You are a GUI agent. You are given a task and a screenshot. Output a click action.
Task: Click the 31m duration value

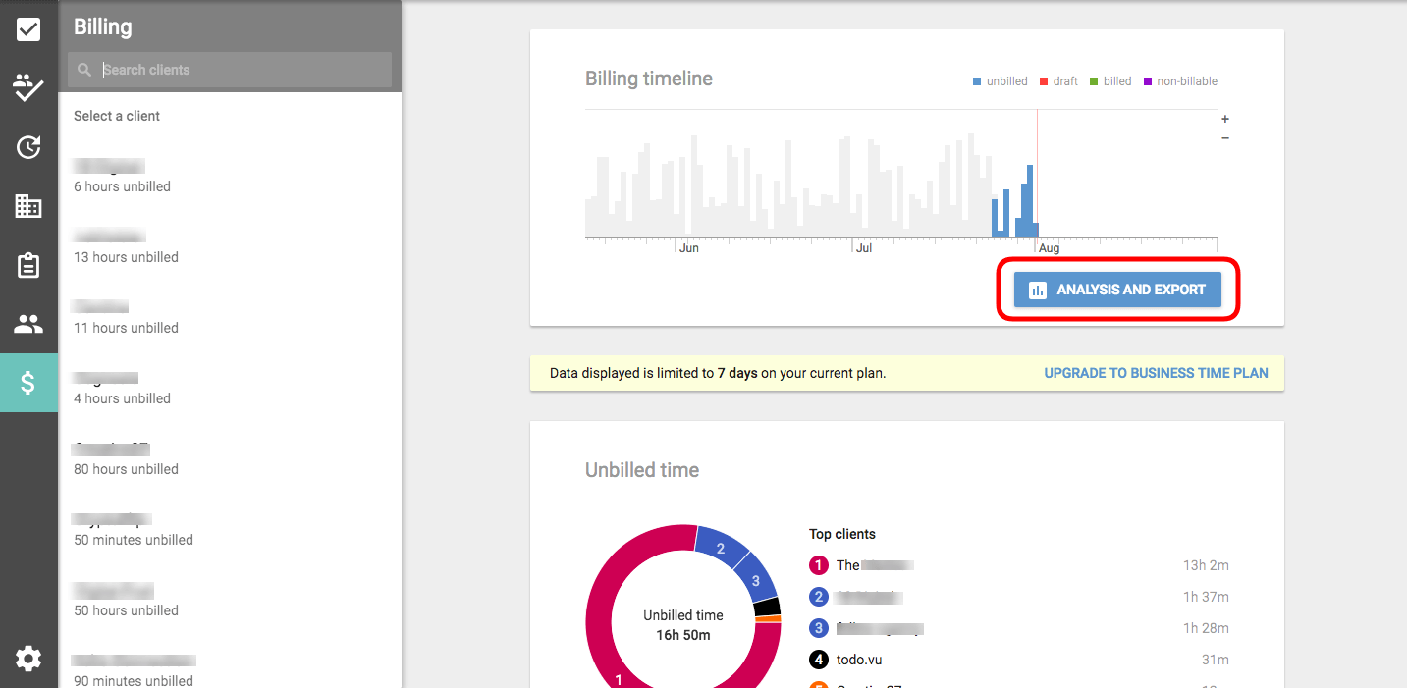(x=1215, y=660)
